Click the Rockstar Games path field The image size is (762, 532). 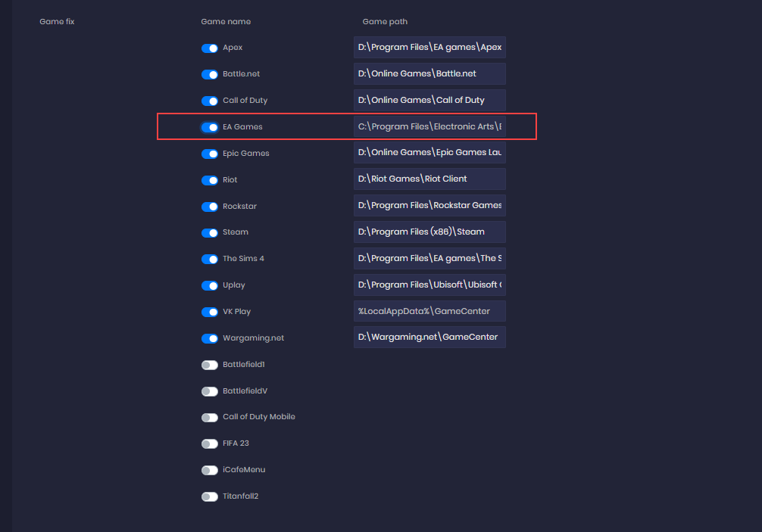point(429,205)
